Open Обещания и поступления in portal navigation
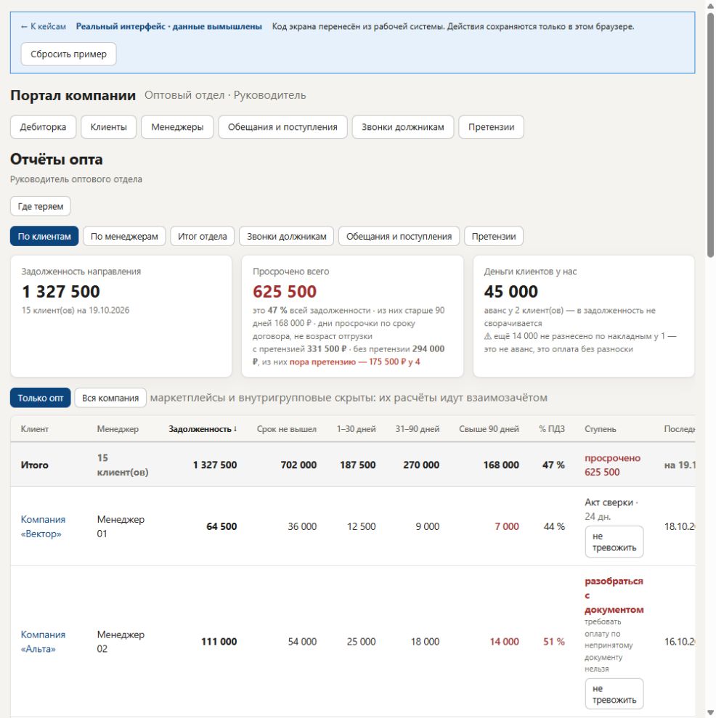Screen dimensions: 716x718 tap(282, 127)
